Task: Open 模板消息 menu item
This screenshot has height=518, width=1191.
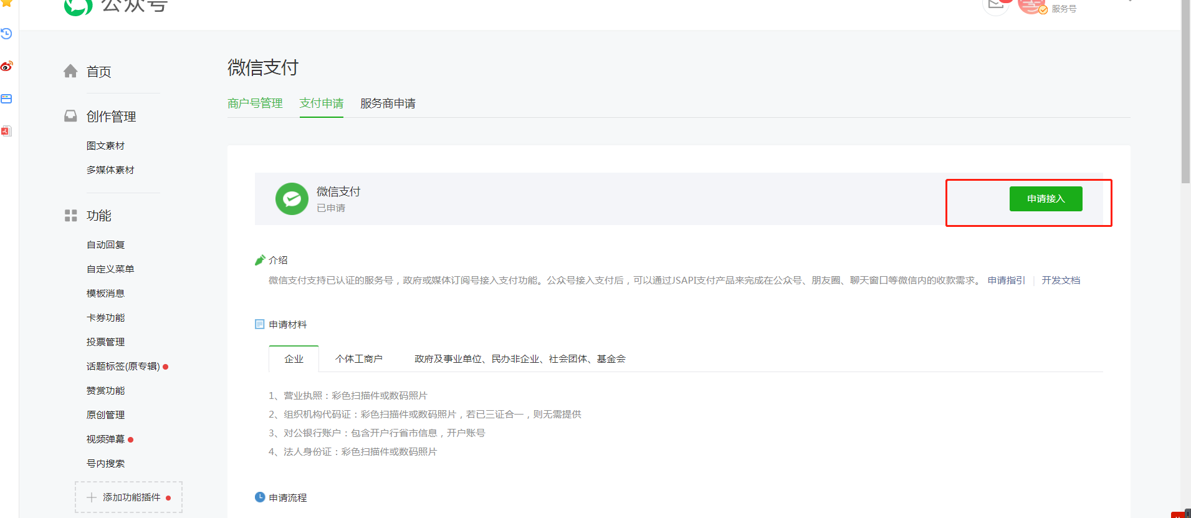Action: tap(105, 294)
